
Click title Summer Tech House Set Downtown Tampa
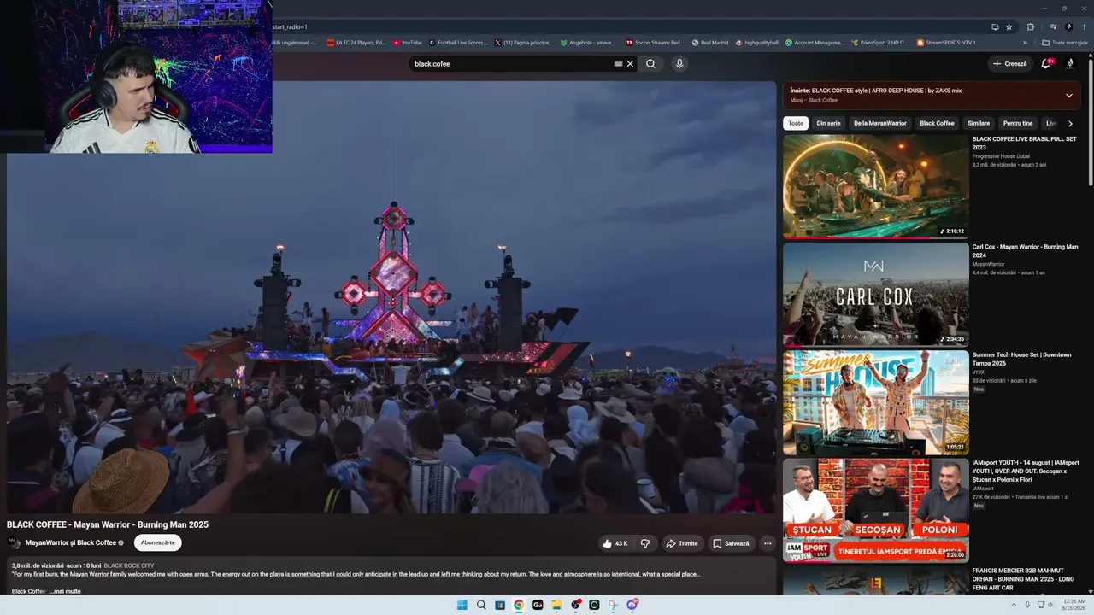[1021, 359]
